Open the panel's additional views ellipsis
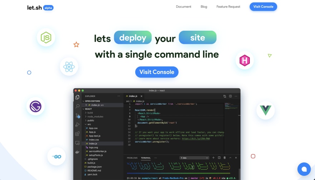The width and height of the screenshot is (315, 180). click(x=156, y=158)
